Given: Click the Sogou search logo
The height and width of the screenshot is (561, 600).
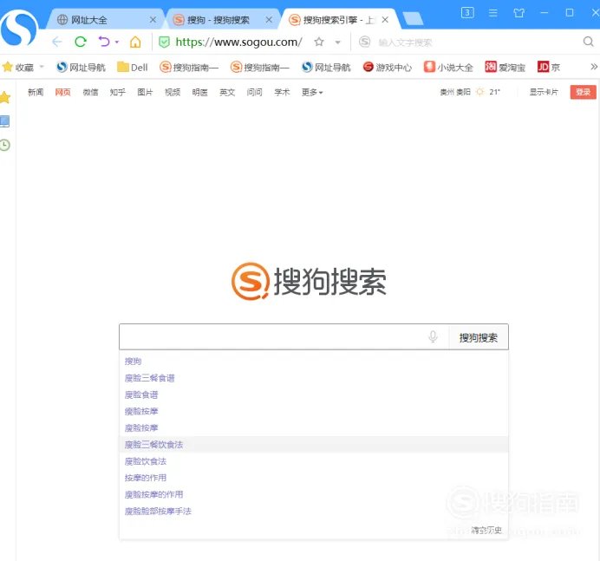Looking at the screenshot, I should click(x=309, y=281).
